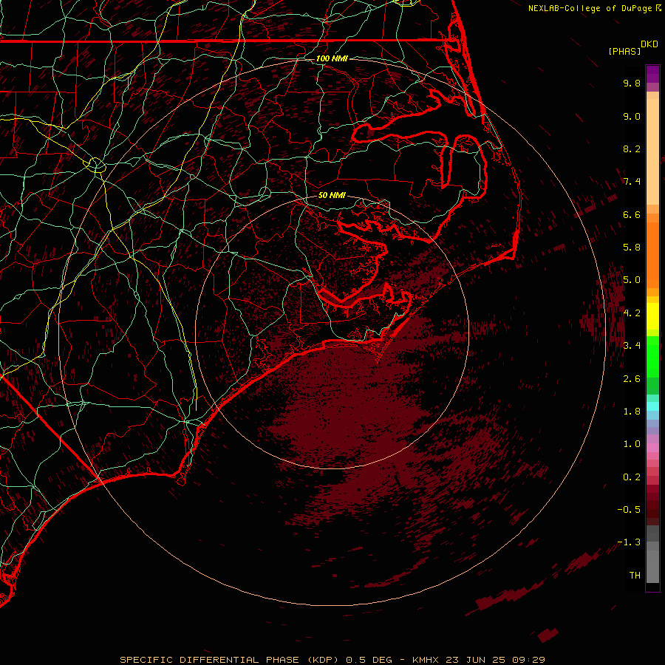
Task: Click the 0.2 scale value
Action: pyautogui.click(x=632, y=477)
